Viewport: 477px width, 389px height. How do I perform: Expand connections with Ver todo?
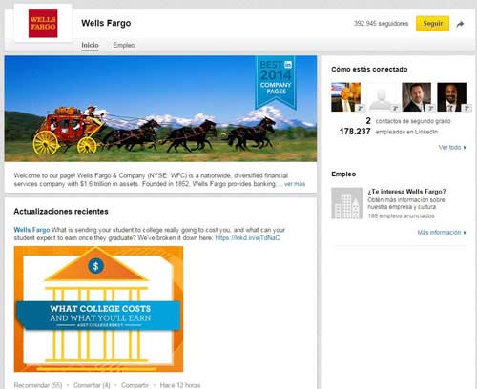click(452, 148)
